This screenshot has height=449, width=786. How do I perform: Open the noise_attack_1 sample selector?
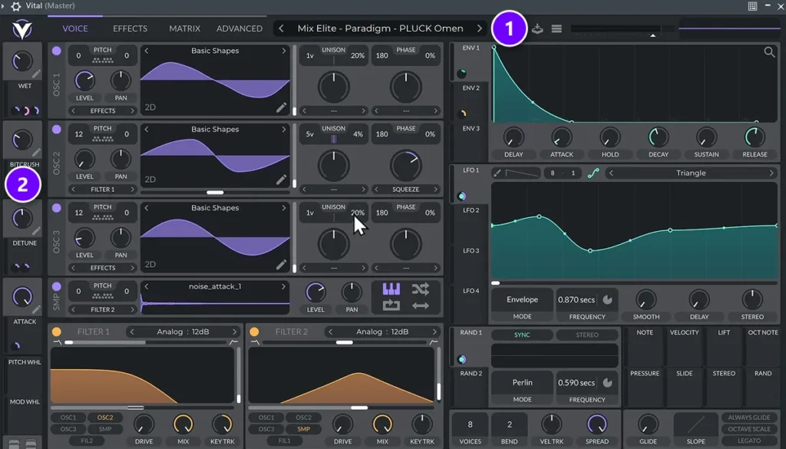215,286
